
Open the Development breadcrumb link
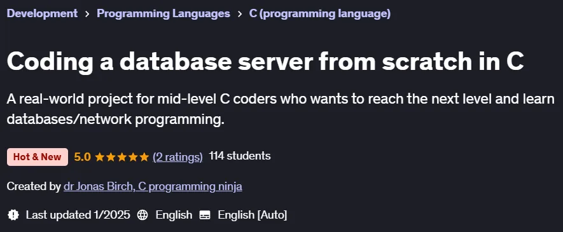42,13
